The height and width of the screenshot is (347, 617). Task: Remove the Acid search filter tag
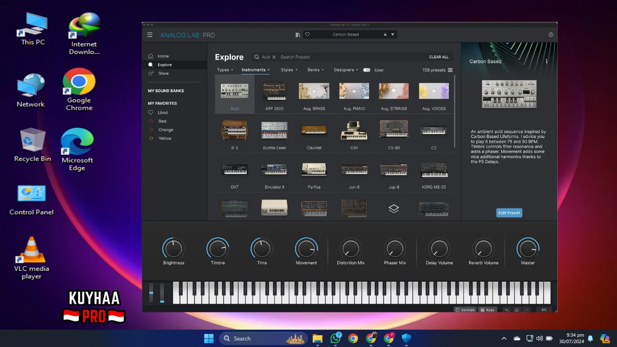(274, 57)
